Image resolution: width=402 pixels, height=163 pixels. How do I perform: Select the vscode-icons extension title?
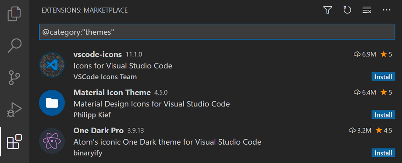tap(98, 55)
